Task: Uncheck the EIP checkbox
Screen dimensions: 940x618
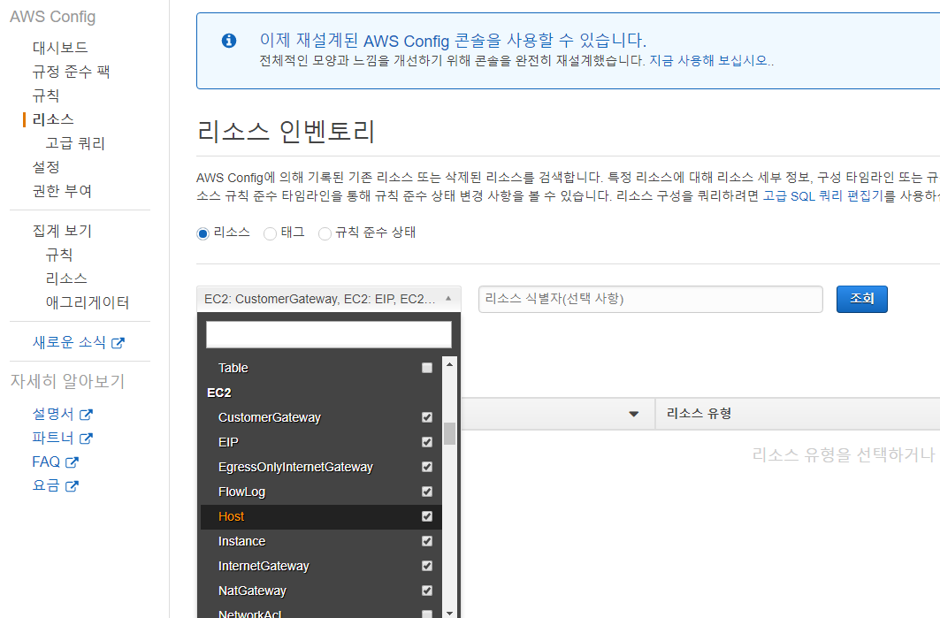Action: (x=427, y=442)
